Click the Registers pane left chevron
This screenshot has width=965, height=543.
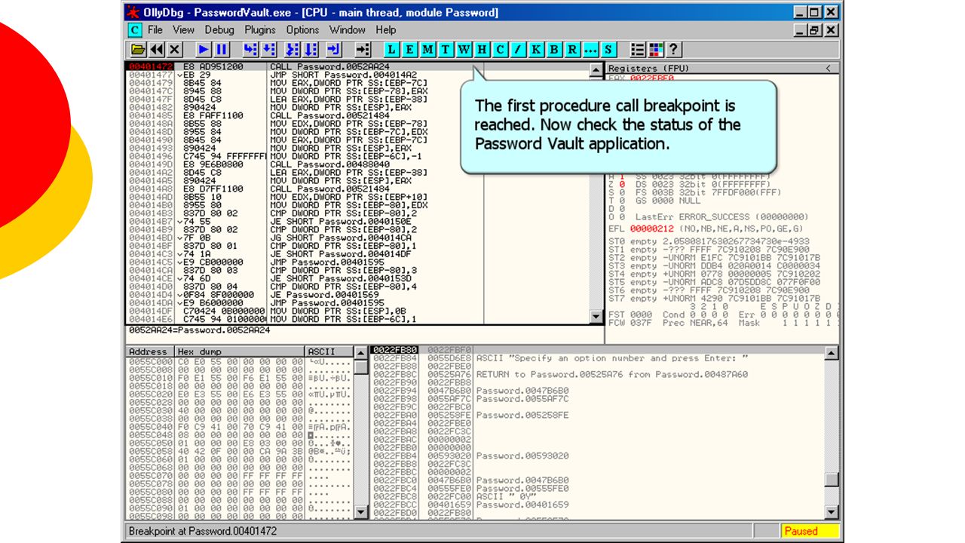[x=829, y=69]
